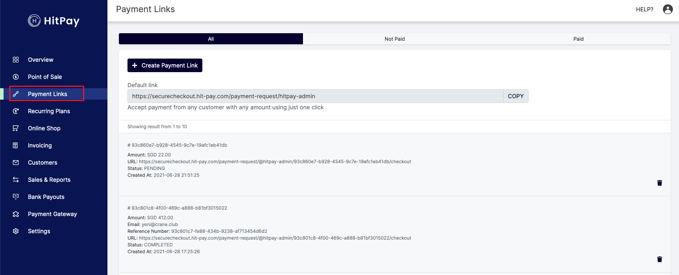Viewport: 679px width, 275px height.
Task: Click the plus icon on Create Payment Link
Action: point(135,65)
